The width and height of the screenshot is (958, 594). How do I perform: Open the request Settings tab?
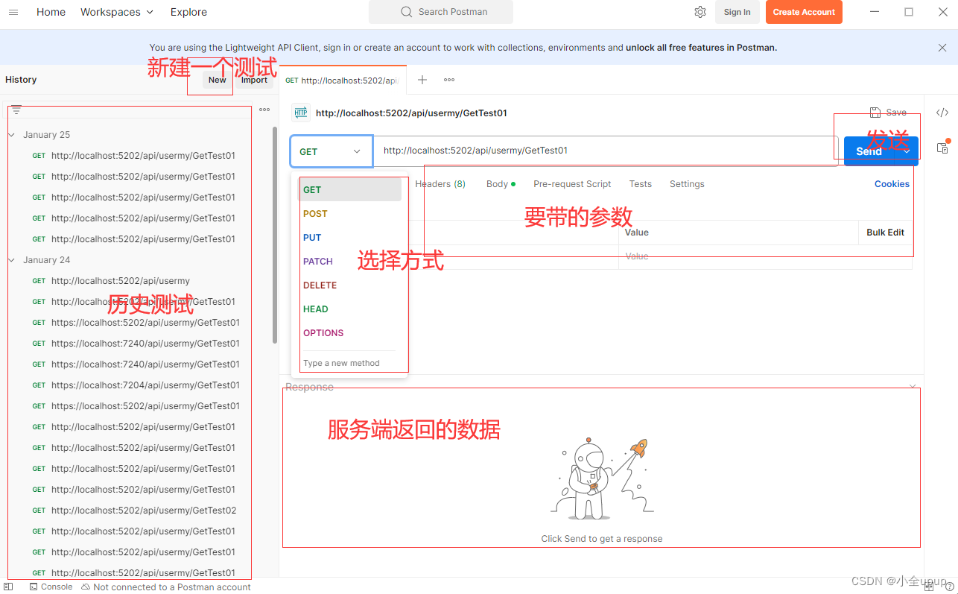tap(687, 184)
